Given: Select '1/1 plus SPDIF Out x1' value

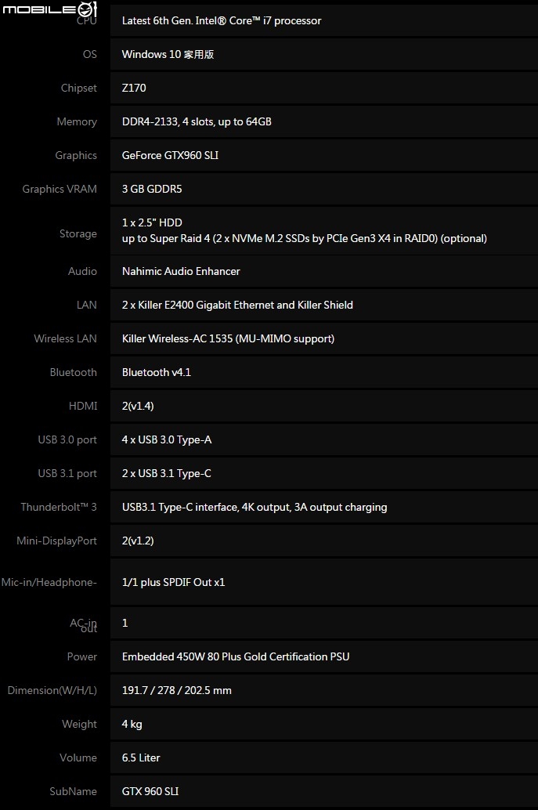Looking at the screenshot, I should 174,582.
